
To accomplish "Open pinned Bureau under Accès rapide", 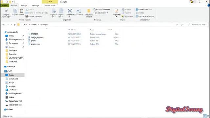I will [11, 36].
